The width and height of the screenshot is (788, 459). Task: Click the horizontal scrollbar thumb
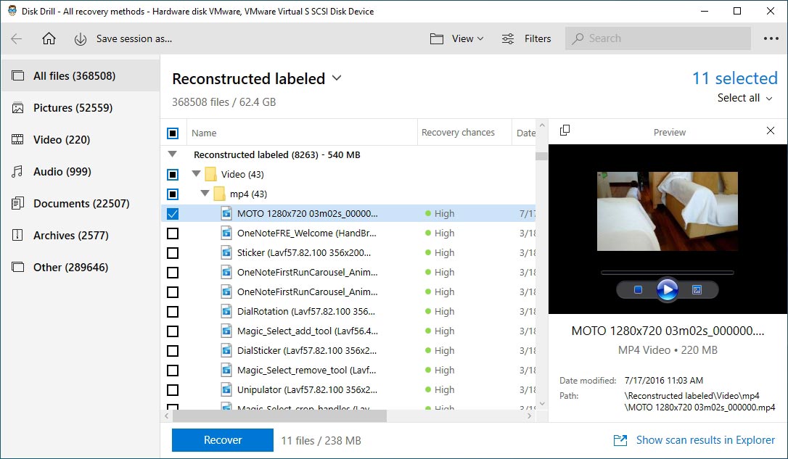pyautogui.click(x=279, y=415)
